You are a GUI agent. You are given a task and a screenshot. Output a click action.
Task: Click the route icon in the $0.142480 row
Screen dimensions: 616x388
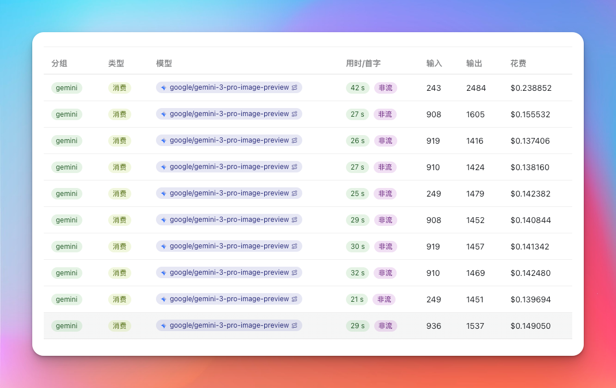[x=294, y=272]
